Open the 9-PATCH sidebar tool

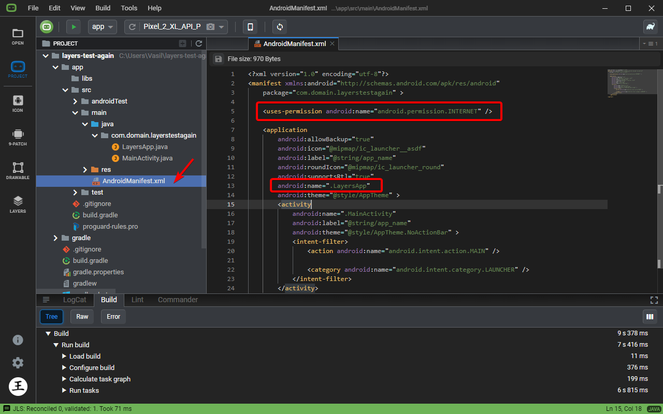pyautogui.click(x=18, y=137)
